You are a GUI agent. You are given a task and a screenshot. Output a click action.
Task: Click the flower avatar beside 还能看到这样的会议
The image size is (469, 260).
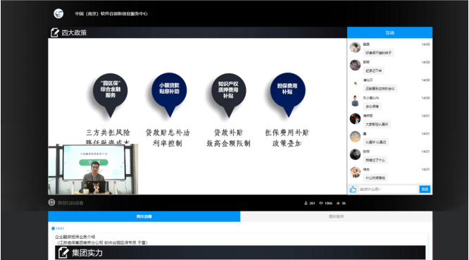[x=355, y=83]
